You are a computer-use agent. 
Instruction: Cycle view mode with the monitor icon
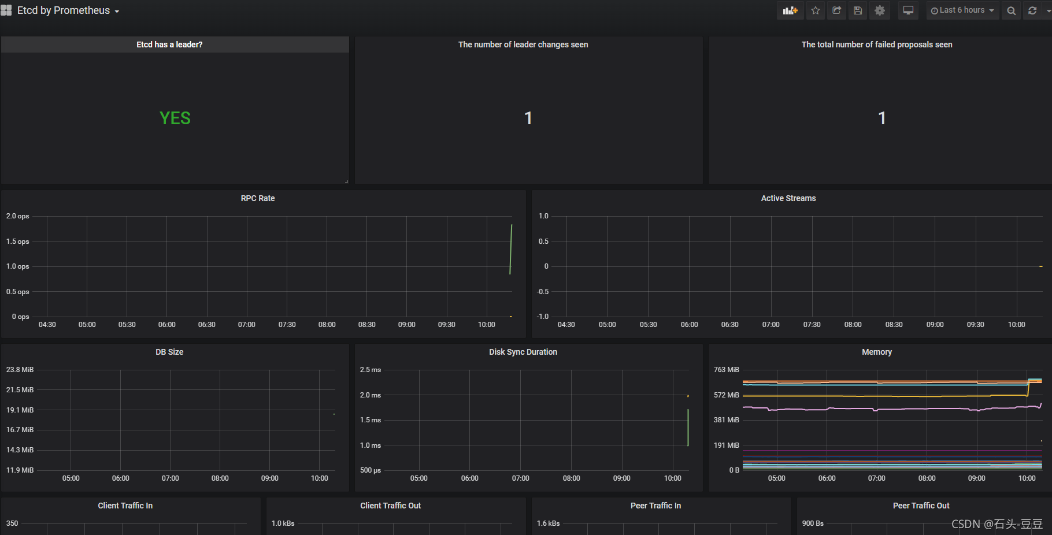(x=908, y=10)
